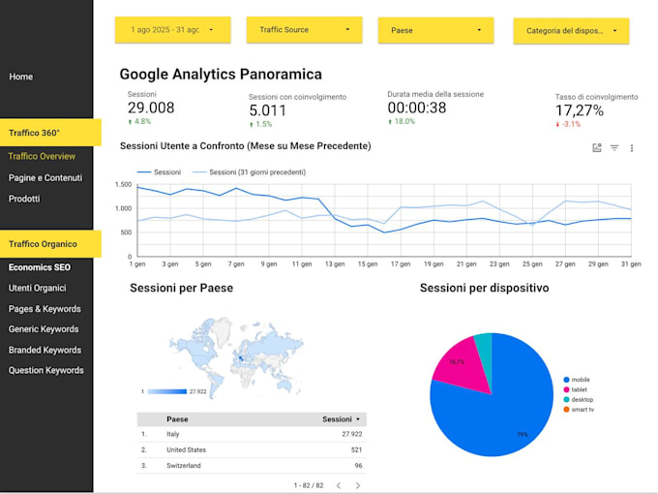Click the Italy row in country table

click(252, 434)
